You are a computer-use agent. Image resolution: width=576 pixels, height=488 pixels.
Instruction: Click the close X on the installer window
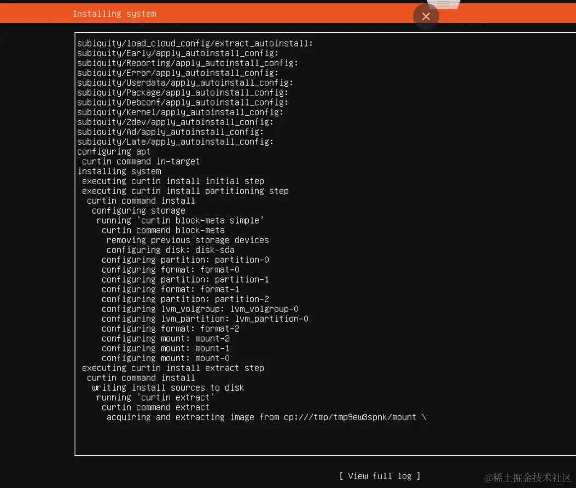[426, 16]
